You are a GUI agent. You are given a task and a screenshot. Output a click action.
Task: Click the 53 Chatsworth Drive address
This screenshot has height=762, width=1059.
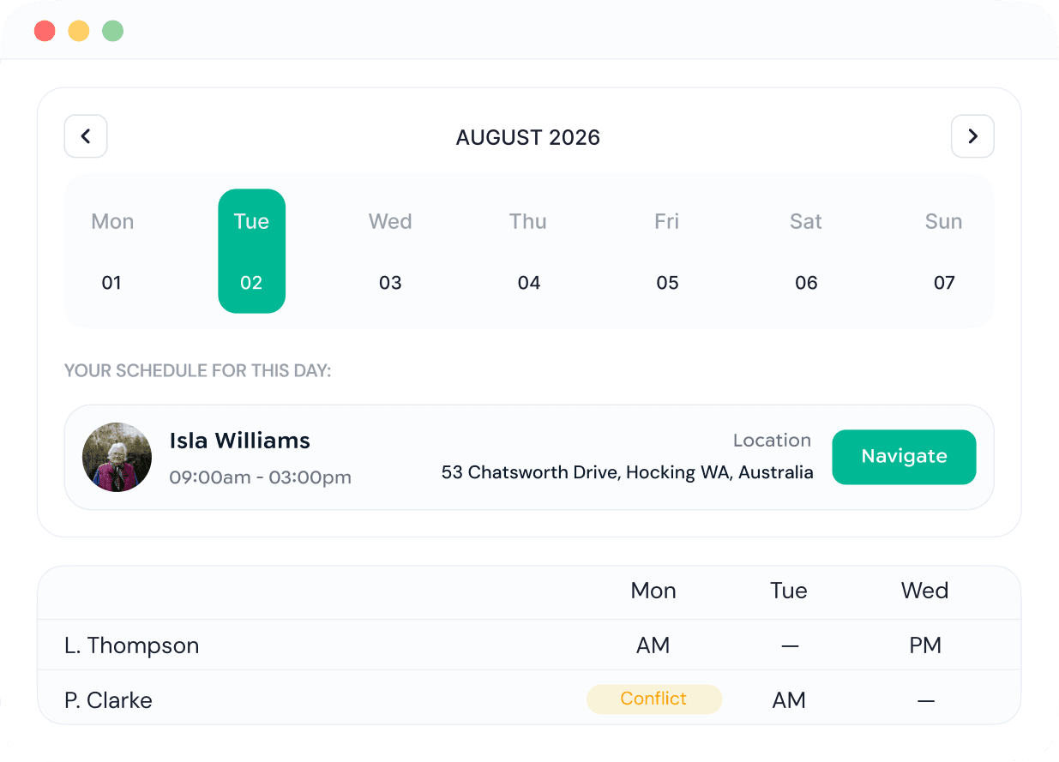pos(627,472)
